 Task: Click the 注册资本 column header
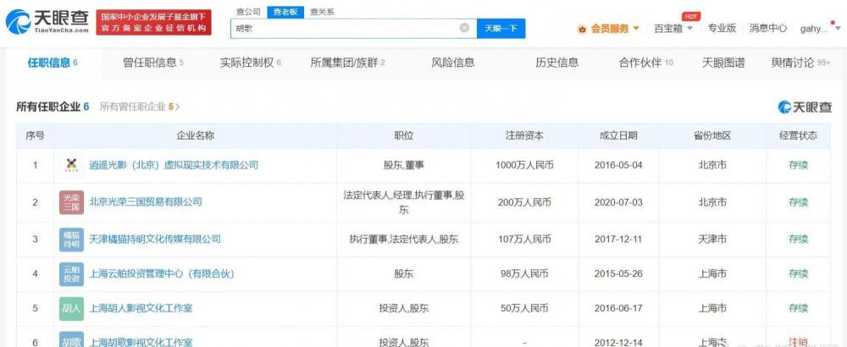524,136
